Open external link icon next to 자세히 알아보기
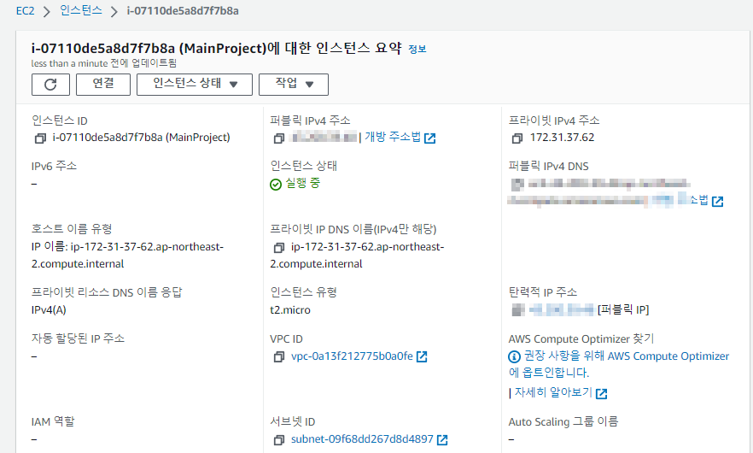This screenshot has width=753, height=453. pyautogui.click(x=601, y=394)
